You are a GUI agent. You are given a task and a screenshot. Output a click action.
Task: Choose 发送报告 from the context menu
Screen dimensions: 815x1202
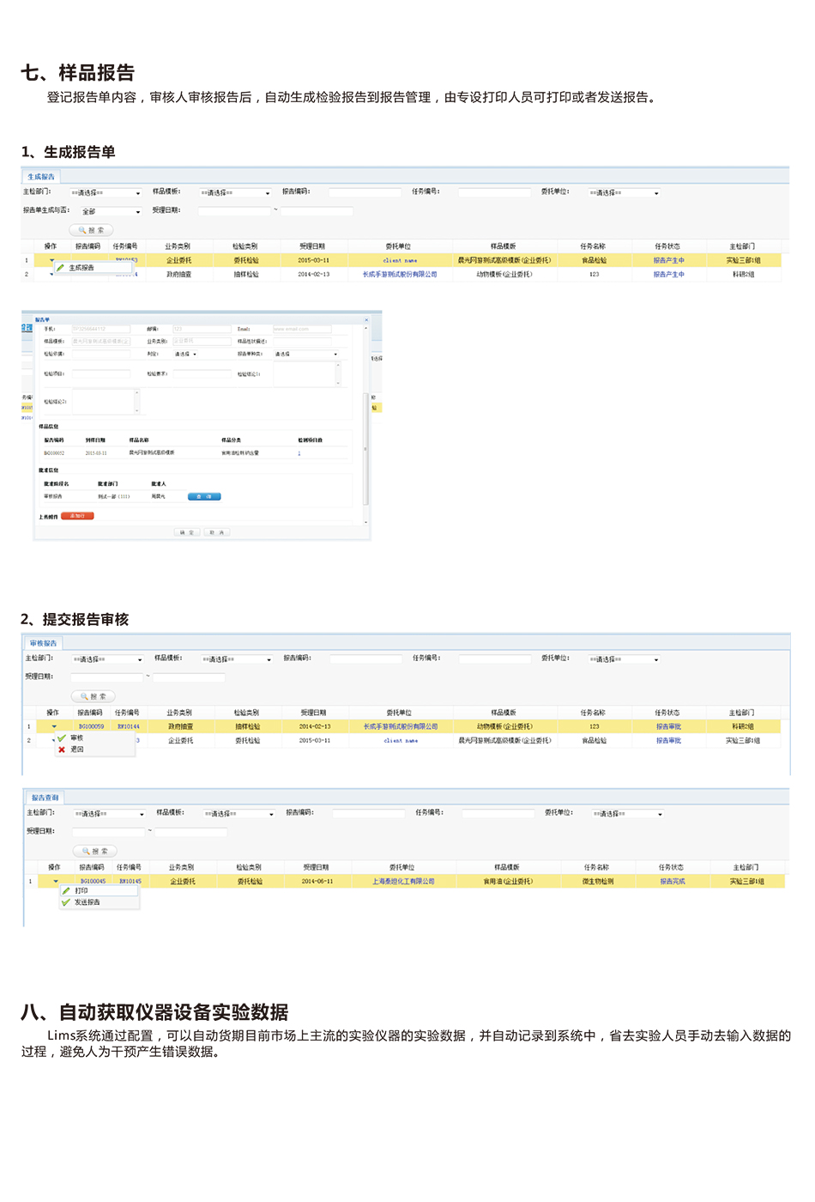pos(88,902)
